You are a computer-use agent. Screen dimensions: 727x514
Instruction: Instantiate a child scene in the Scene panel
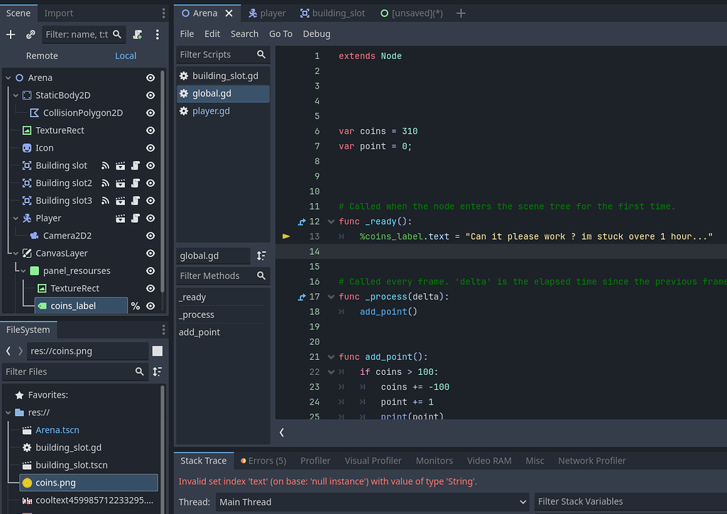tap(31, 33)
